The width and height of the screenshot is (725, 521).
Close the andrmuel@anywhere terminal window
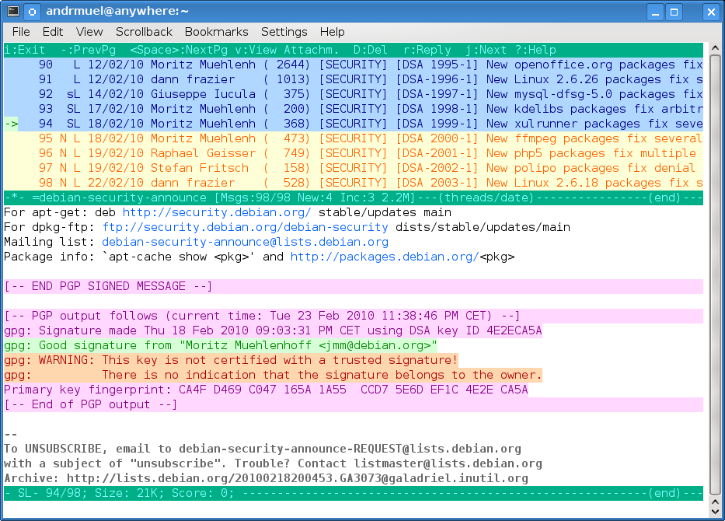point(711,12)
